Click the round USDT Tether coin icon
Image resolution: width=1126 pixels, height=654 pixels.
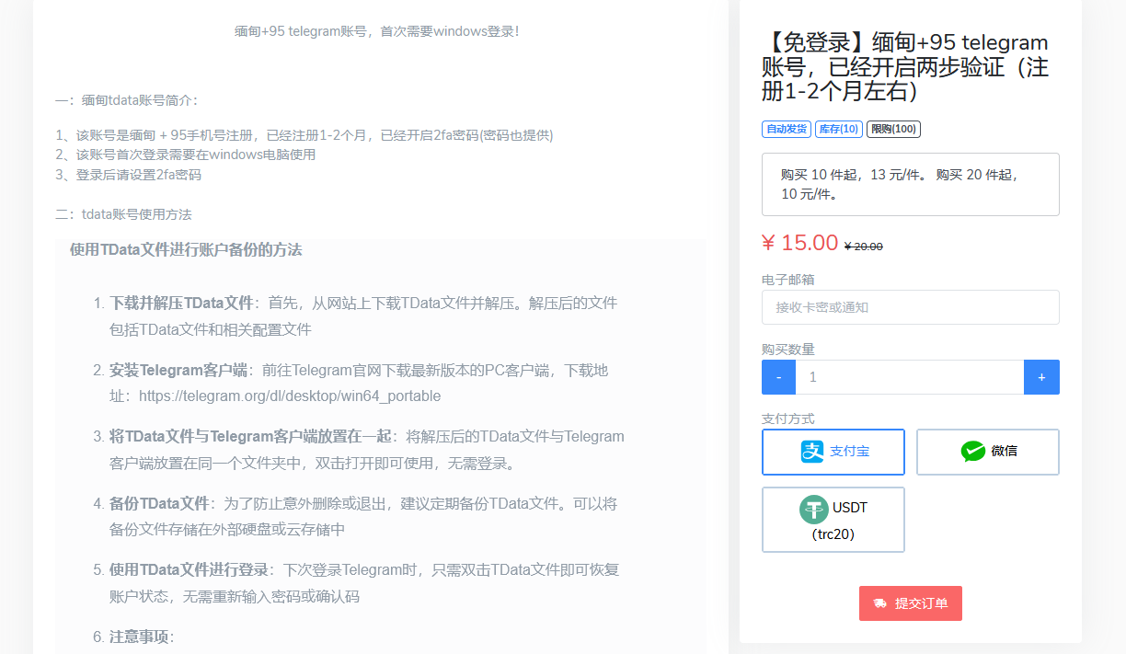(814, 509)
